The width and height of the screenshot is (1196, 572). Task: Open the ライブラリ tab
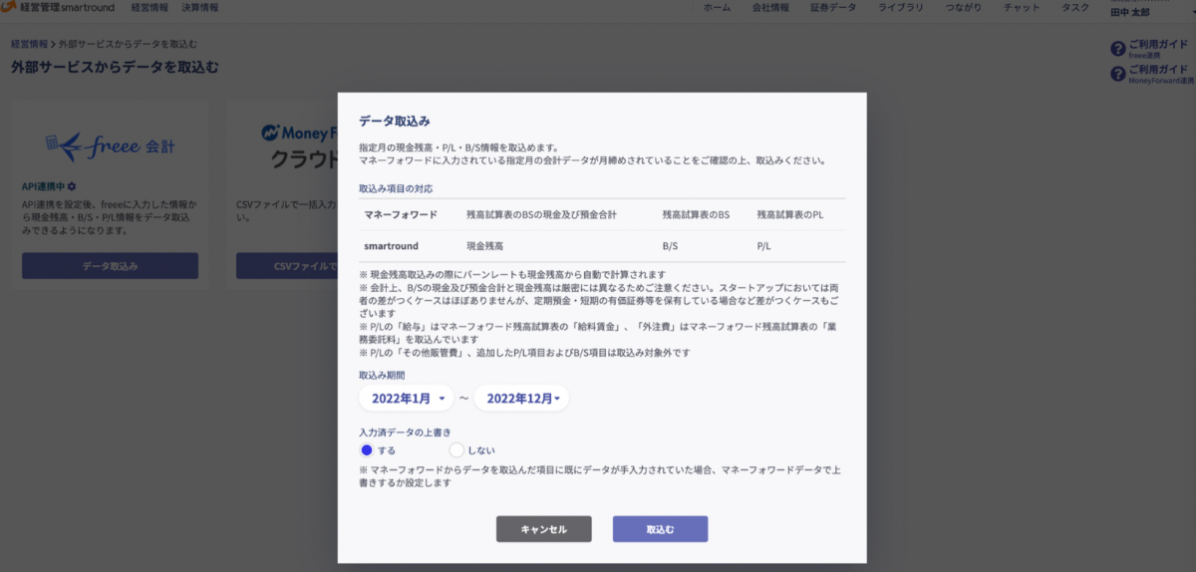900,8
